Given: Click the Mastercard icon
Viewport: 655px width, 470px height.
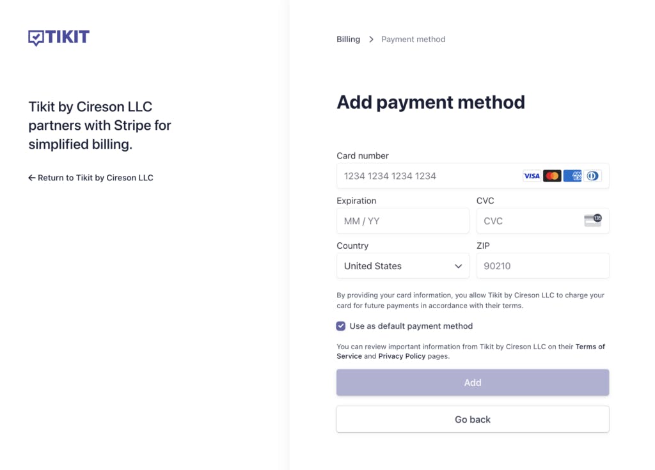Looking at the screenshot, I should [x=552, y=176].
